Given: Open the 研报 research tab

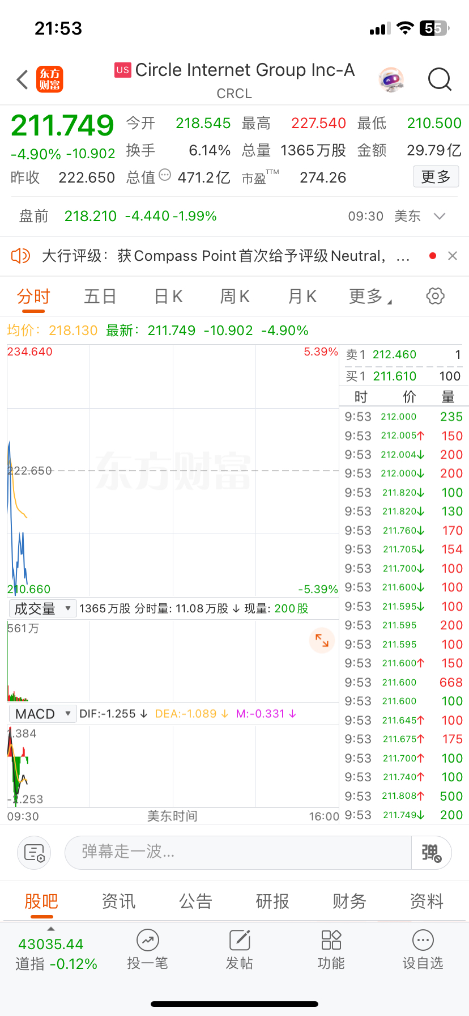Looking at the screenshot, I should [272, 901].
